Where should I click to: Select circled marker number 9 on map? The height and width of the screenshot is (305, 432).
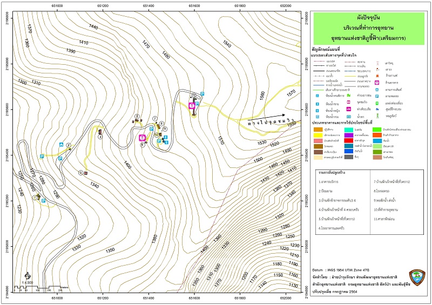(165, 128)
